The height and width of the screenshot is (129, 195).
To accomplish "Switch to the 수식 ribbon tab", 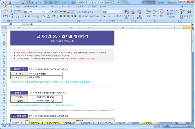I will (43, 6).
